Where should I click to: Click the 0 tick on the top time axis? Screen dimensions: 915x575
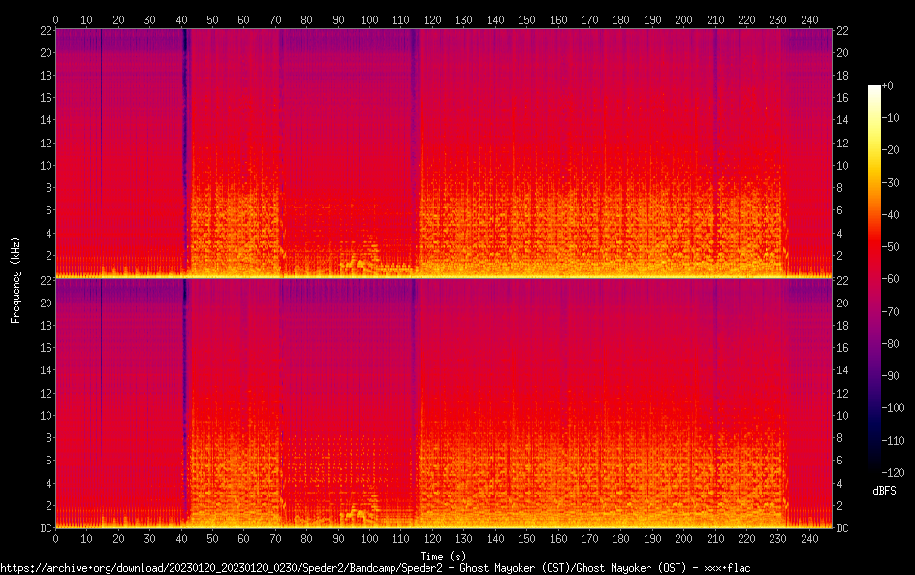(x=55, y=19)
